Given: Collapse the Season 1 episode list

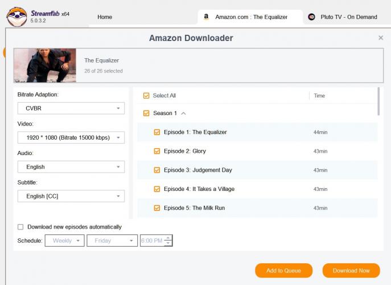Looking at the screenshot, I should [183, 113].
